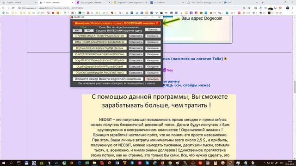Image resolution: width=296 pixels, height=166 pixels.
Task: Click Ожидание status beside the DEzoQbCWd9 address
Action: pyautogui.click(x=153, y=73)
